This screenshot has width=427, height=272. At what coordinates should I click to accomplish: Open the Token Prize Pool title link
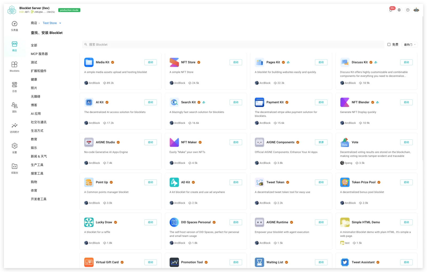pos(363,182)
